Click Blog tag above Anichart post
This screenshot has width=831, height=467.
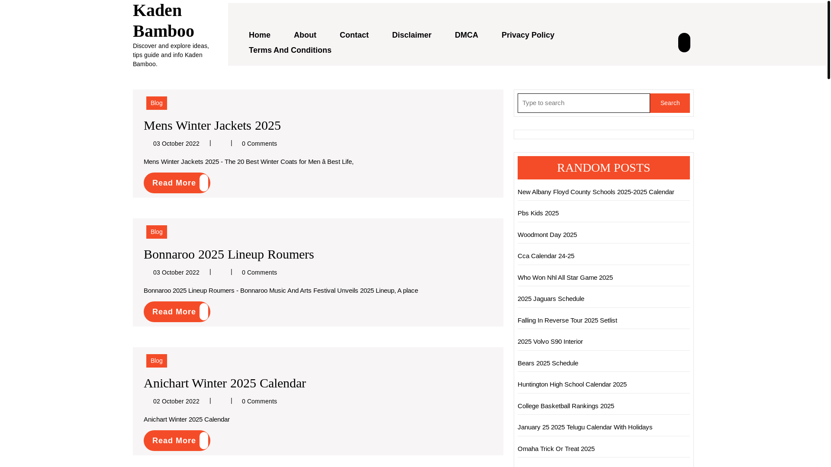coord(157,361)
